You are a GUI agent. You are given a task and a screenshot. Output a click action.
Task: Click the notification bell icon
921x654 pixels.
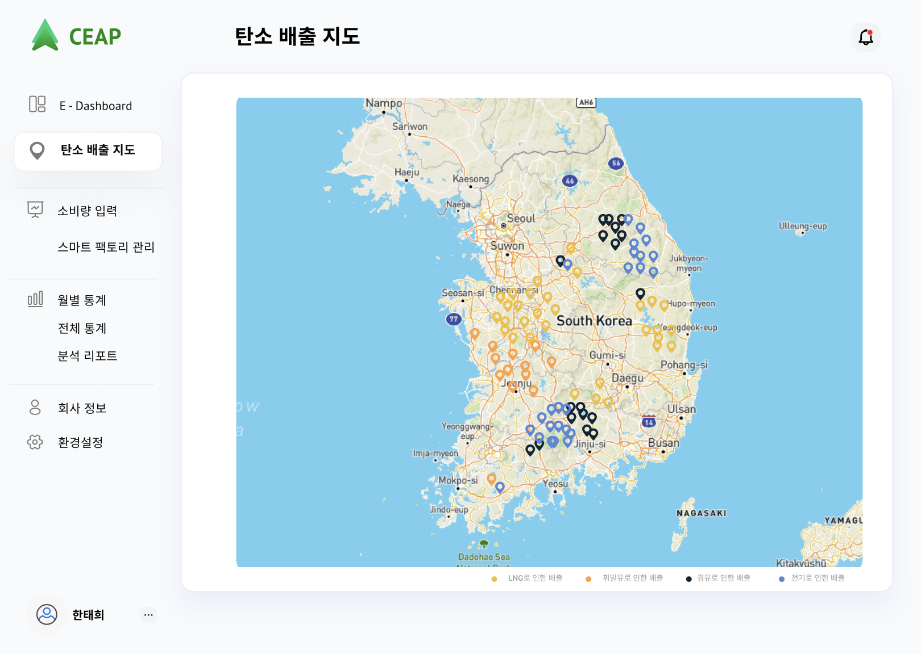[x=866, y=37]
